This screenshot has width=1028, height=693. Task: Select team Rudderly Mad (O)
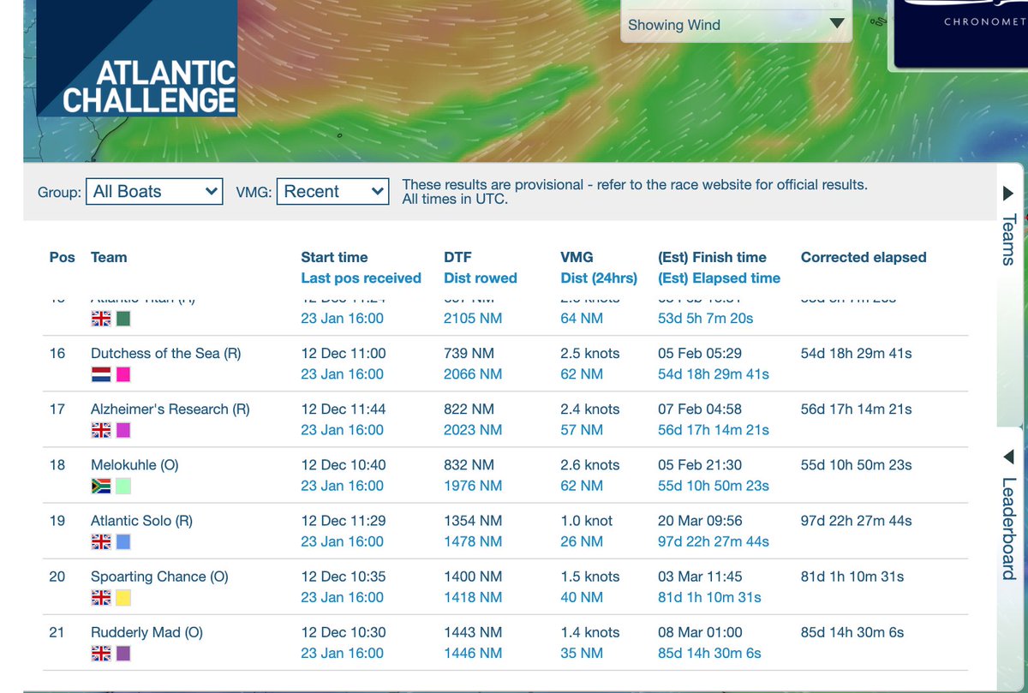pos(146,632)
